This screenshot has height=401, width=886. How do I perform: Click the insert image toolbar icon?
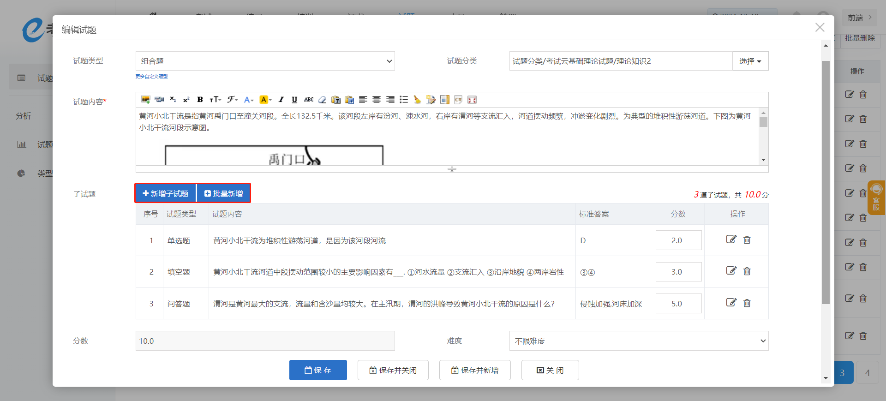click(x=145, y=100)
